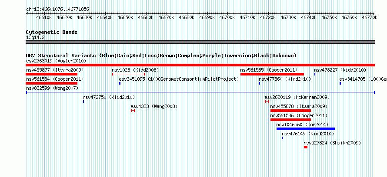
Task: Open nsv455877 (Itsara2009) variant label
Action: 55,70
